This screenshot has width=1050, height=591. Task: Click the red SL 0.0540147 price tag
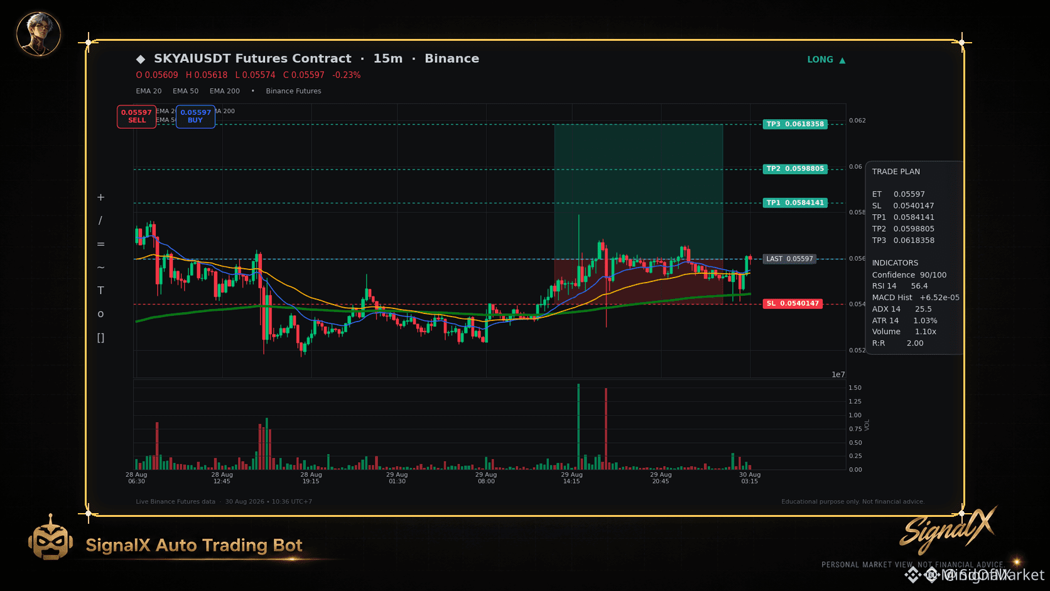(x=793, y=304)
